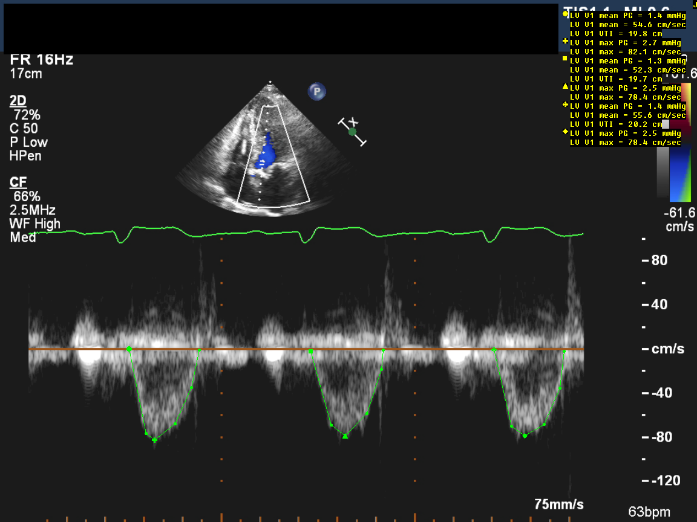The width and height of the screenshot is (697, 522).
Task: Click green square start point of second trace
Action: (310, 351)
